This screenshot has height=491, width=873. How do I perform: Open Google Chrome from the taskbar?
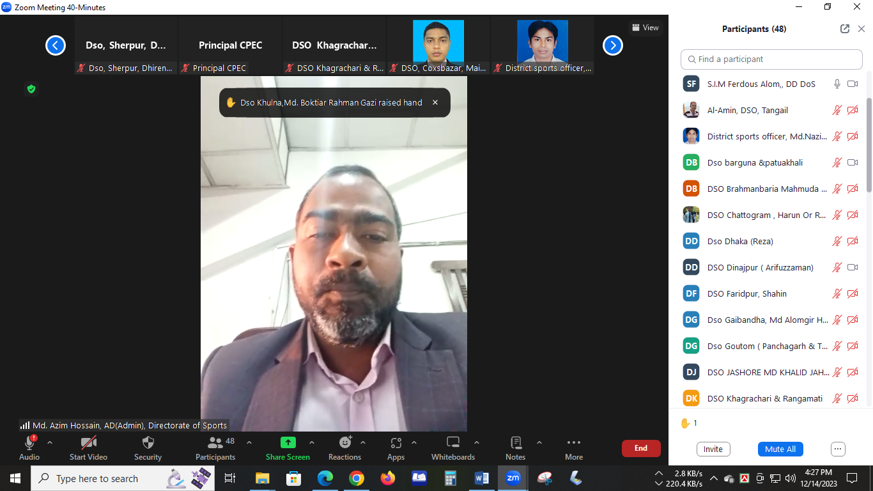pos(357,478)
